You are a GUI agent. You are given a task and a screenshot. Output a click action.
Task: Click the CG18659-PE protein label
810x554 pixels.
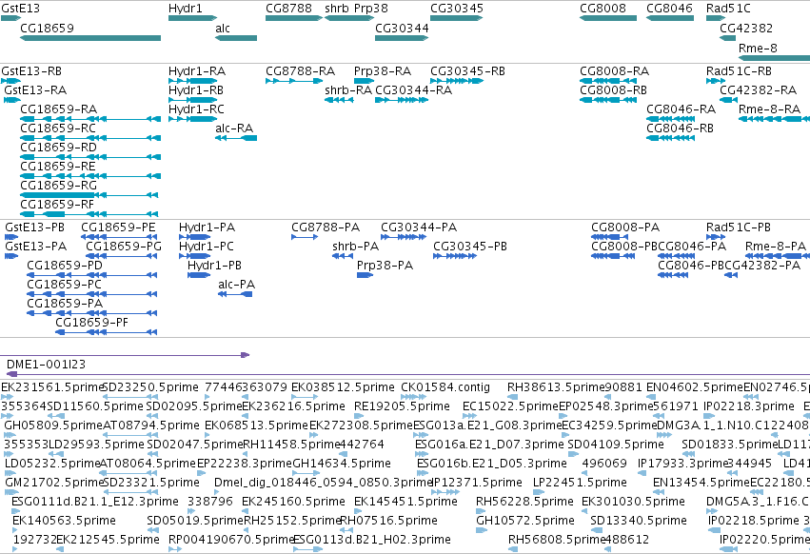118,228
